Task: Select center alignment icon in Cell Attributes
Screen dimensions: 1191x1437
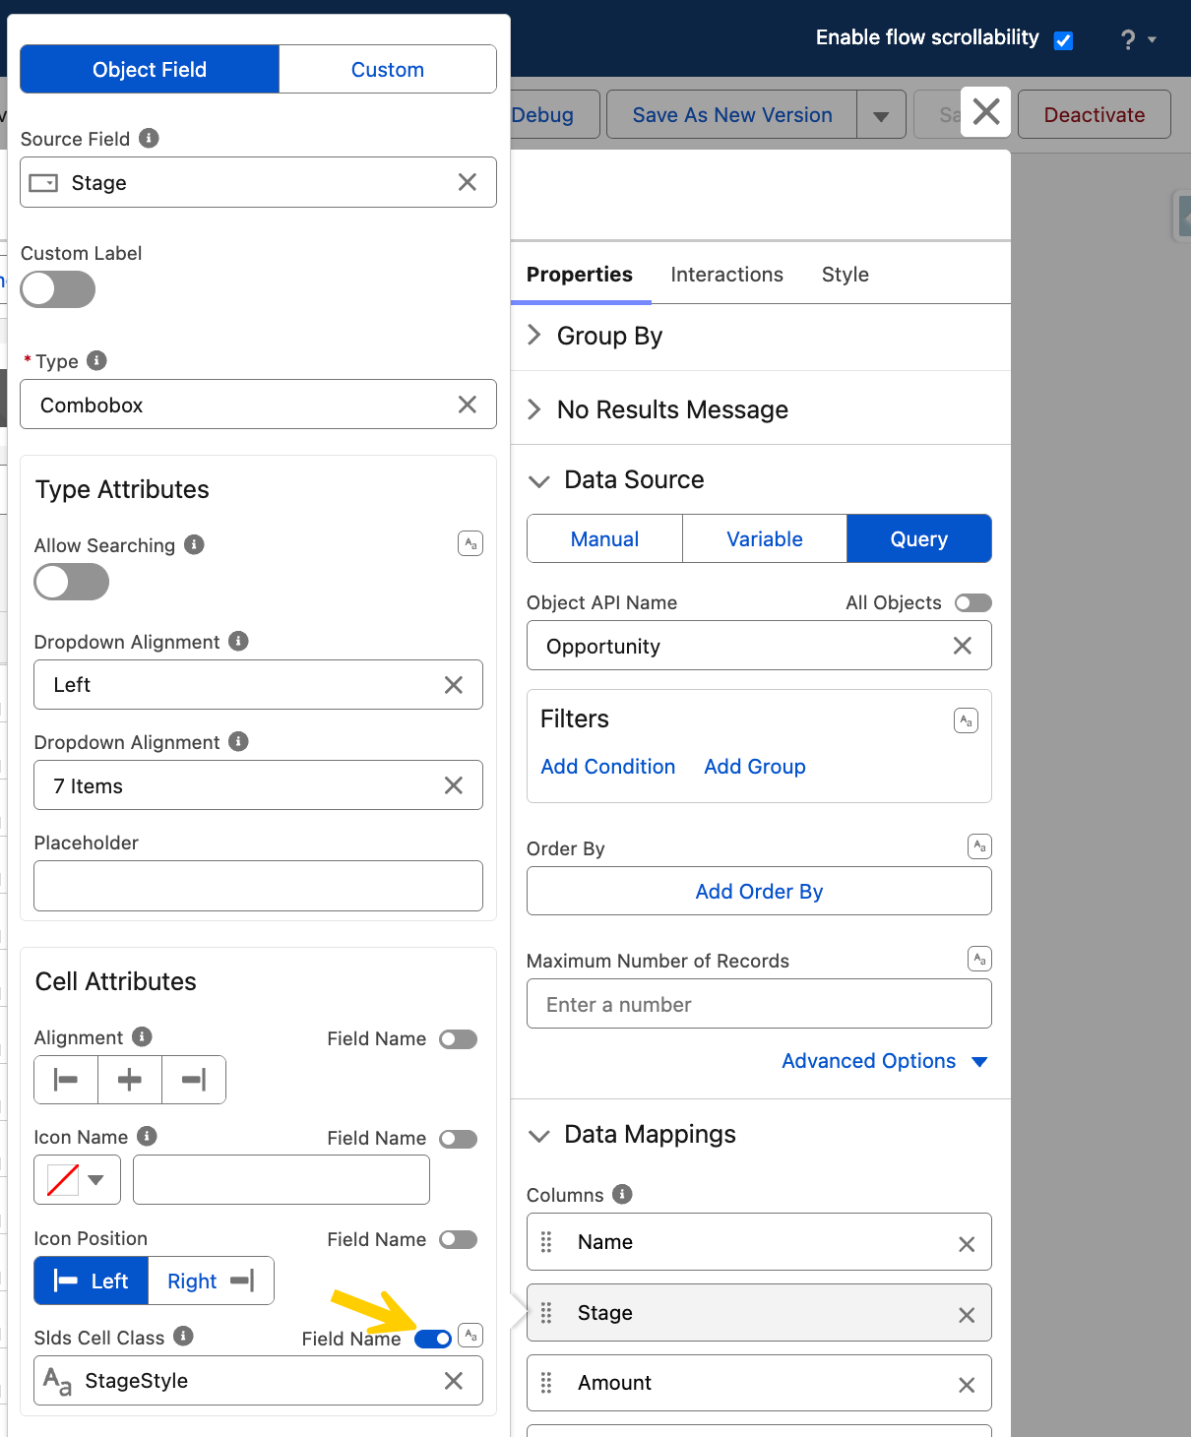Action: (130, 1080)
